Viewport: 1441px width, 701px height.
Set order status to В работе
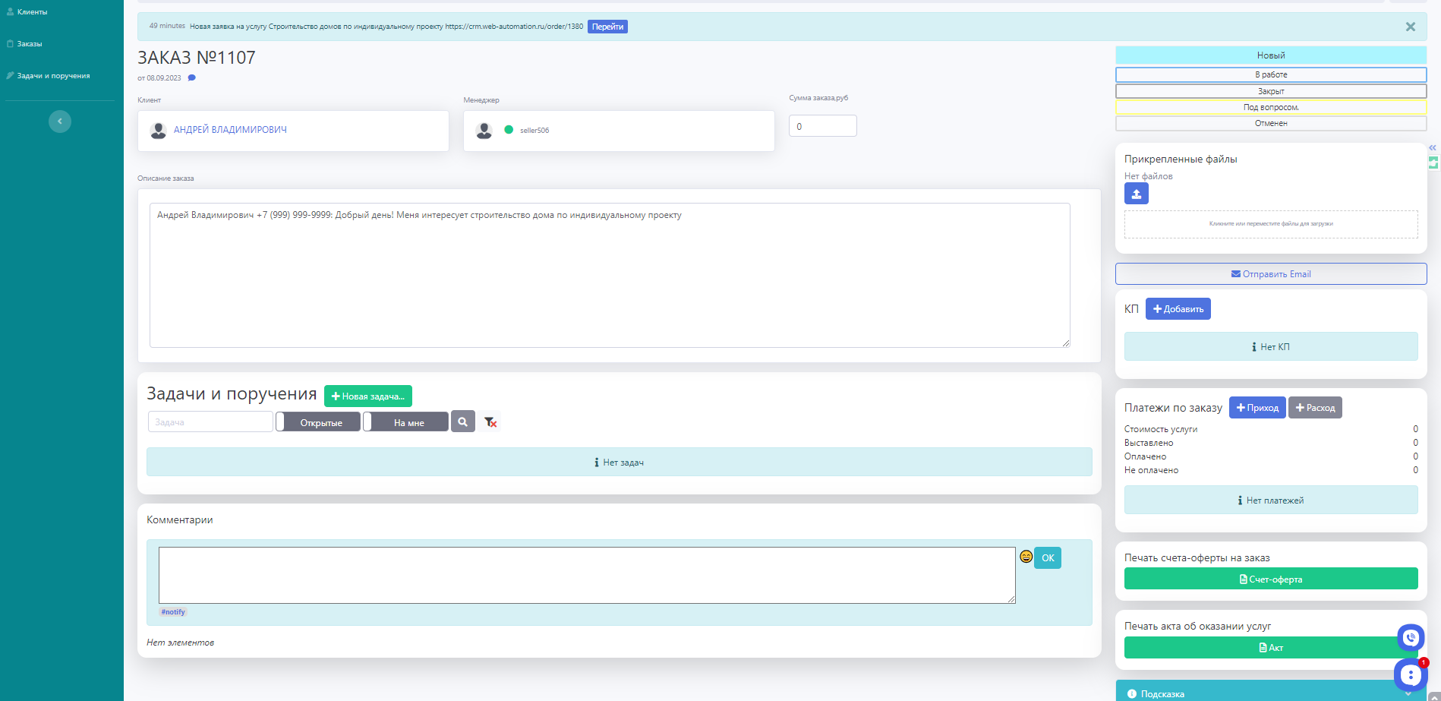pos(1270,74)
